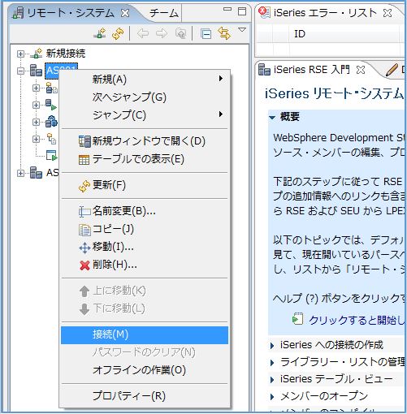Select the iSeries RSE 入門 tab
This screenshot has width=407, height=414.
point(311,70)
